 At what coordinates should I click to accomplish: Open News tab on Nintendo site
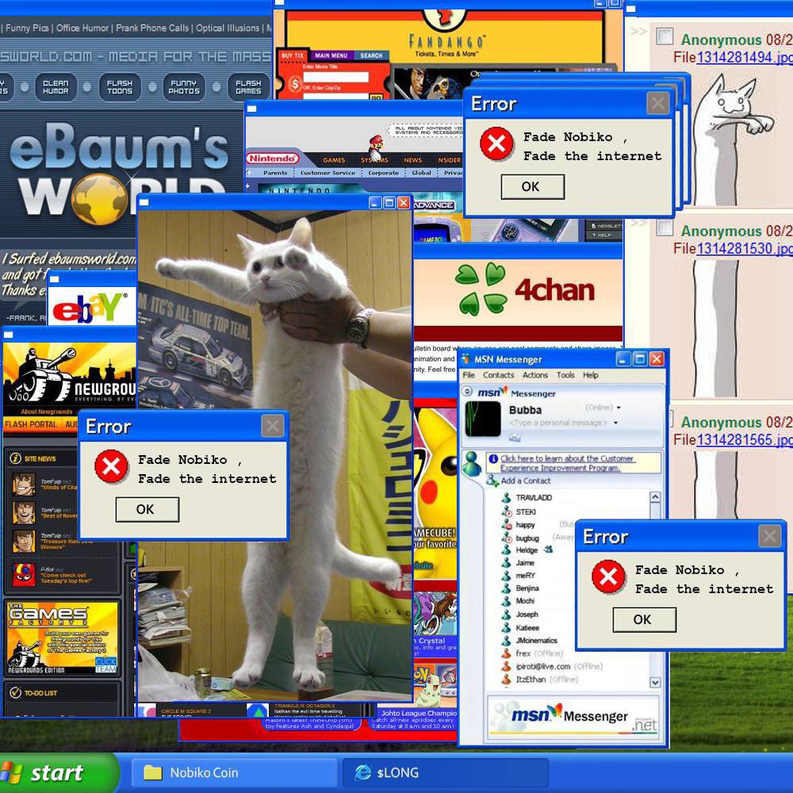tap(412, 160)
